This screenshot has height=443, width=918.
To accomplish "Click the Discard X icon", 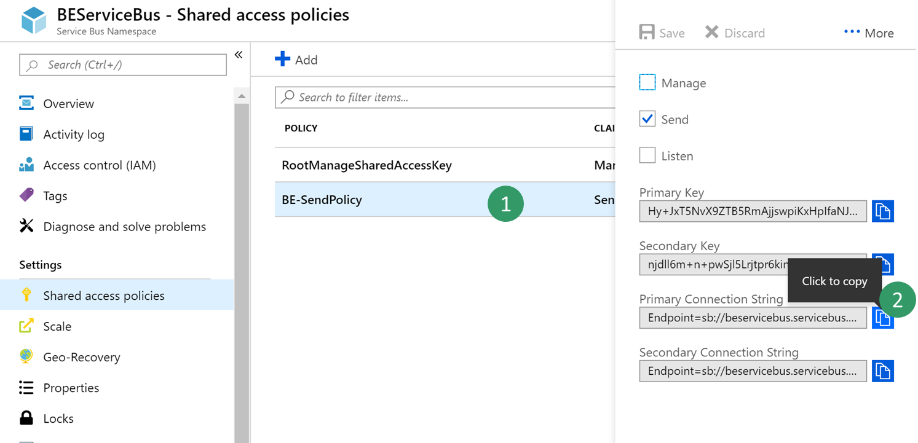I will pyautogui.click(x=711, y=32).
